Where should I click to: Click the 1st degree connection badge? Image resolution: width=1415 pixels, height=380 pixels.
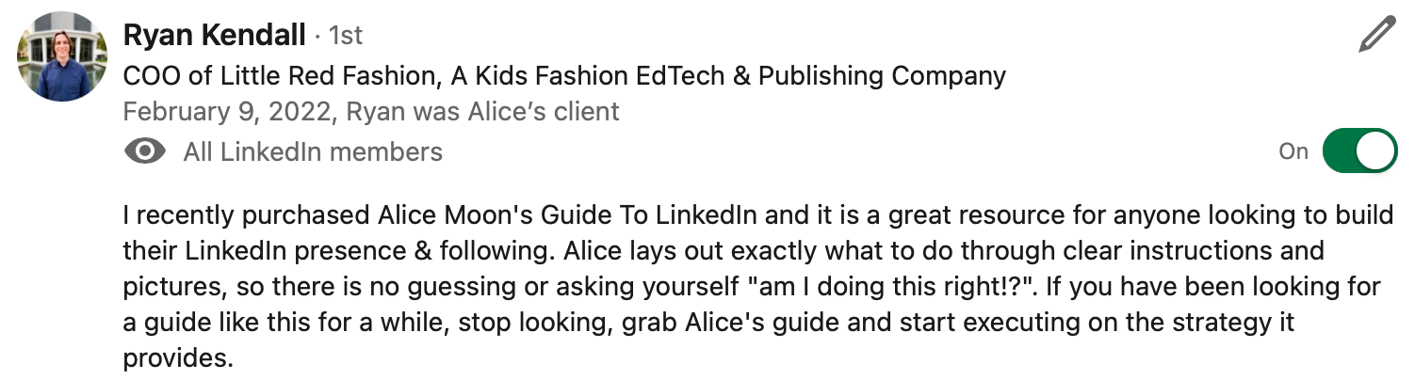(x=345, y=37)
